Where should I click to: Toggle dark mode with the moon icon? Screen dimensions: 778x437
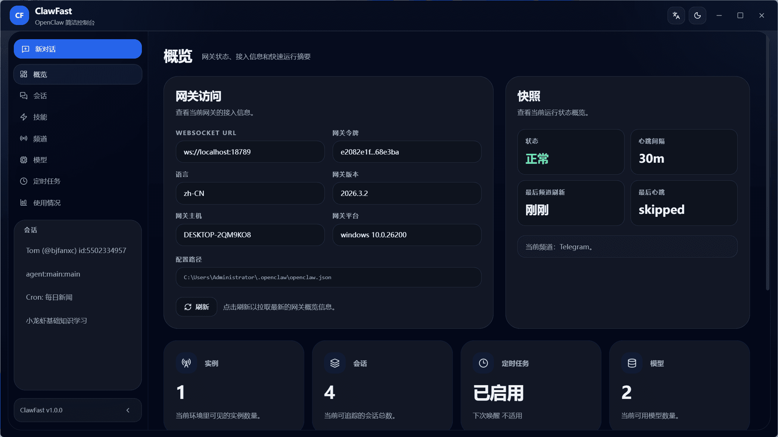(x=697, y=15)
